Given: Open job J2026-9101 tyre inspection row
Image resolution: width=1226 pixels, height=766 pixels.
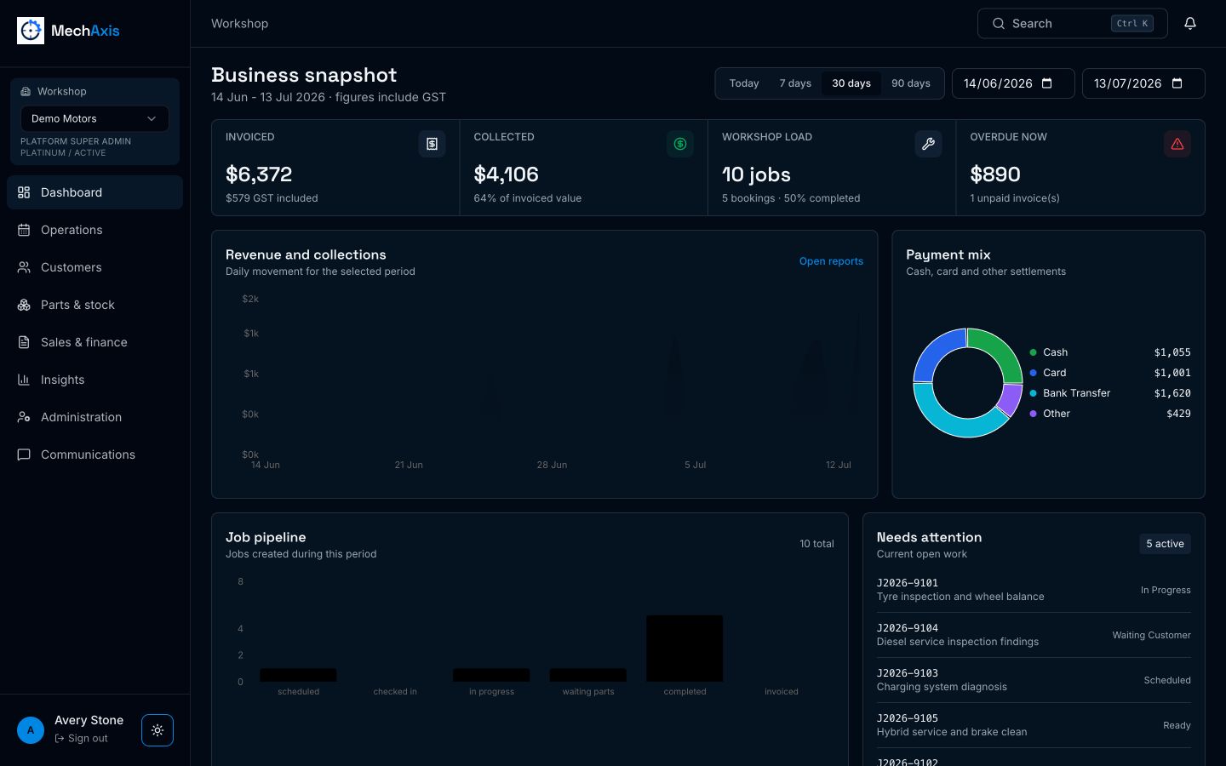Looking at the screenshot, I should [1034, 590].
